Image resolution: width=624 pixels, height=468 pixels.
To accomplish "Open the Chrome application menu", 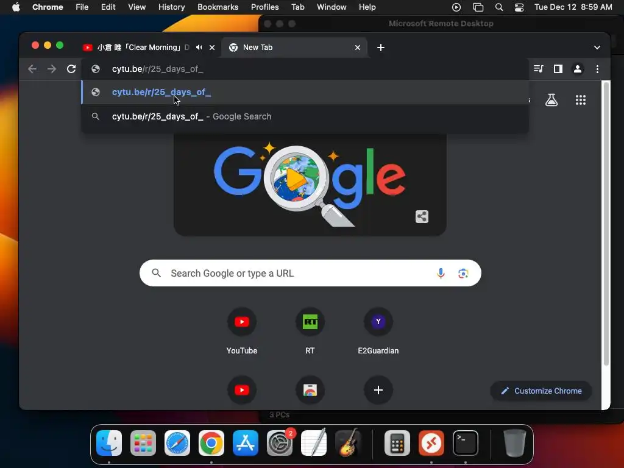I will click(48, 7).
